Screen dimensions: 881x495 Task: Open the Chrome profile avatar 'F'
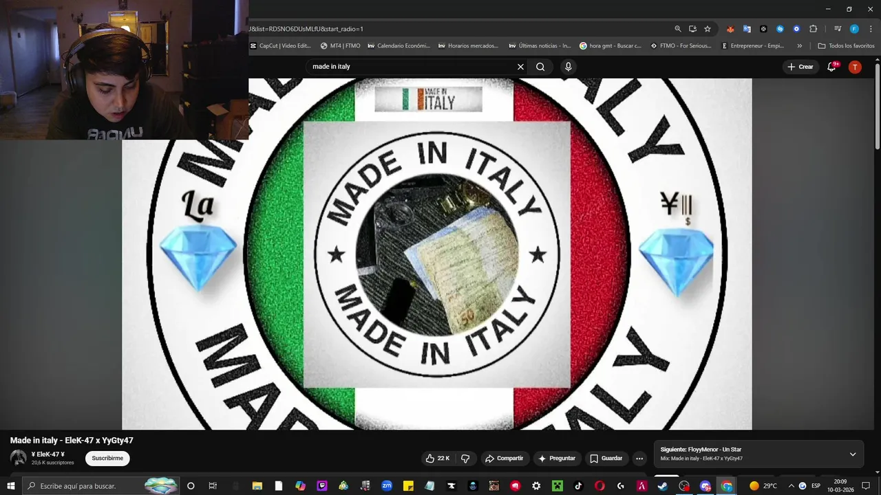854,29
